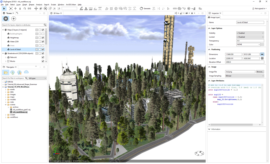This screenshot has height=164, width=270.
Task: Click the link dimensions icon in Positioning
Action: (x=262, y=54)
